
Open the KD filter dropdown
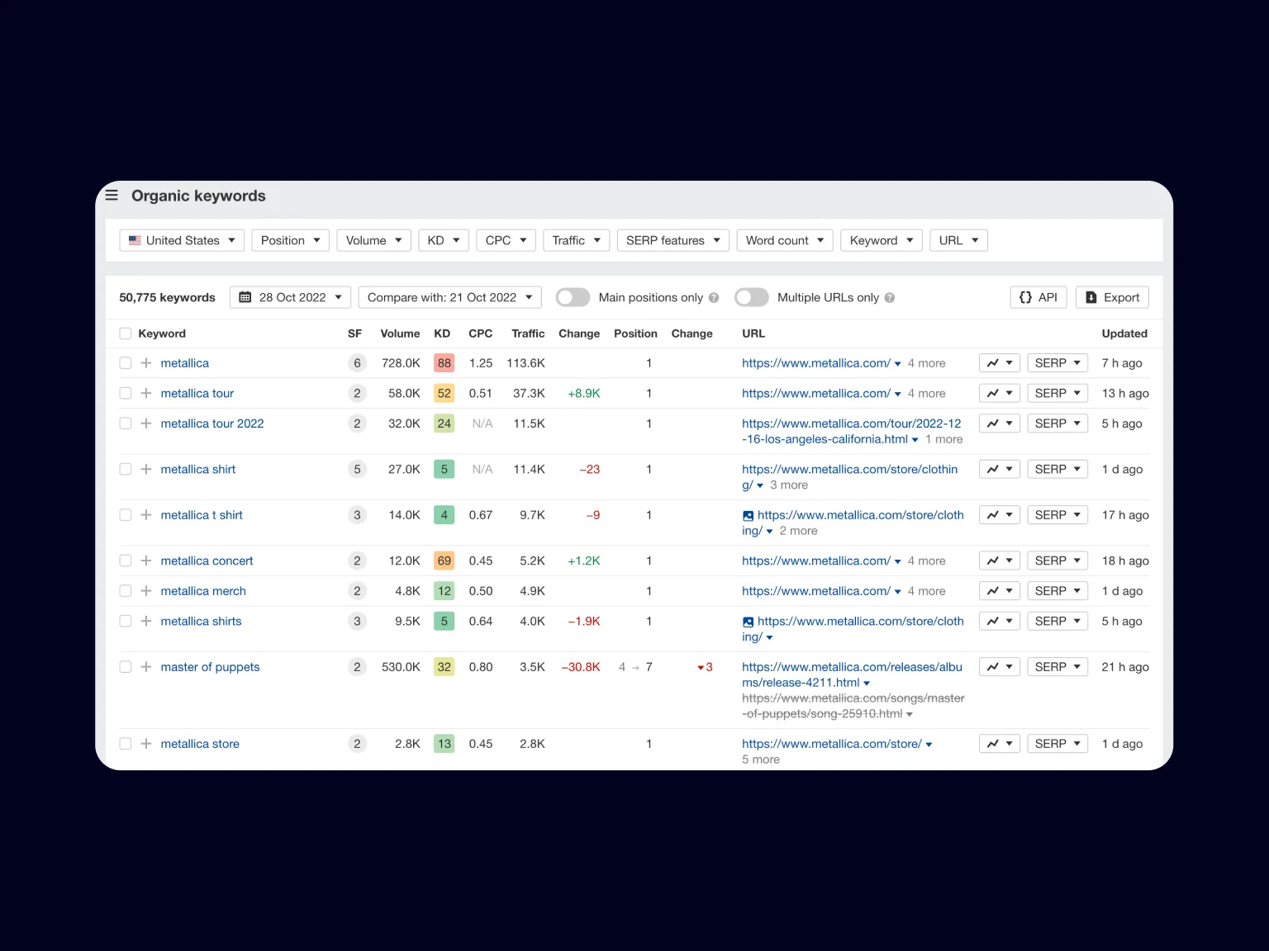click(x=444, y=240)
